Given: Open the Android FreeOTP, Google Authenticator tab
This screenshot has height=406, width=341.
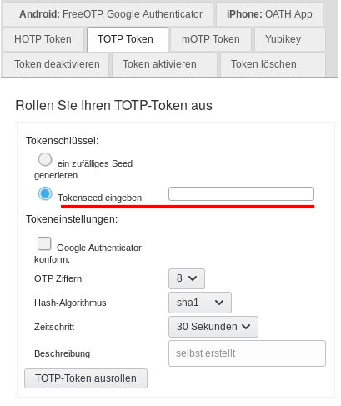Looking at the screenshot, I should pos(108,14).
